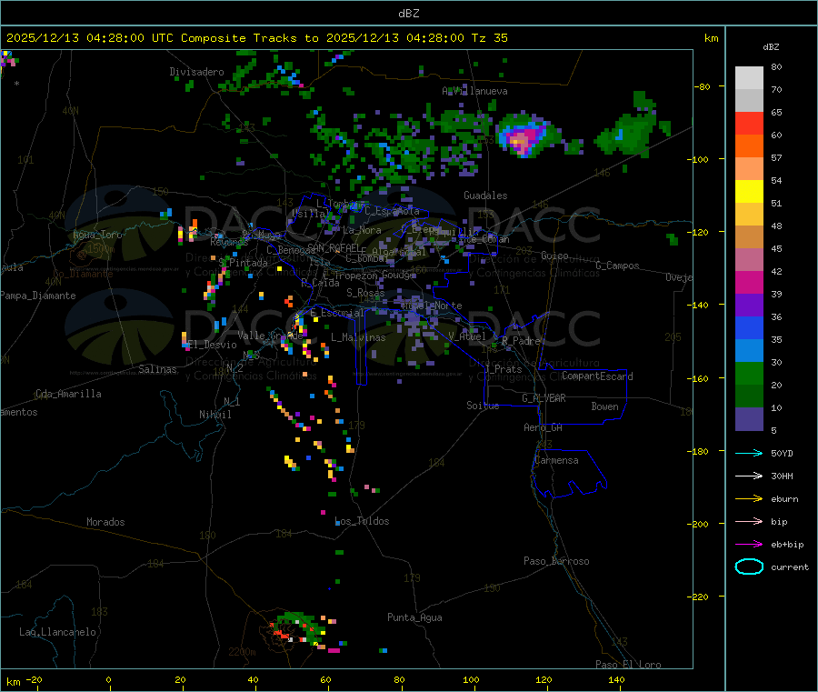
Task: Click the green 20 dBZ color swatch
Action: [749, 373]
